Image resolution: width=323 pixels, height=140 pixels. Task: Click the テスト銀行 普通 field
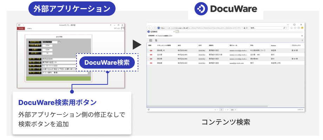click(65, 73)
